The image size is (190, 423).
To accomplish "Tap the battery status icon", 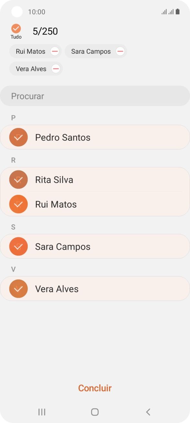I will pos(177,12).
